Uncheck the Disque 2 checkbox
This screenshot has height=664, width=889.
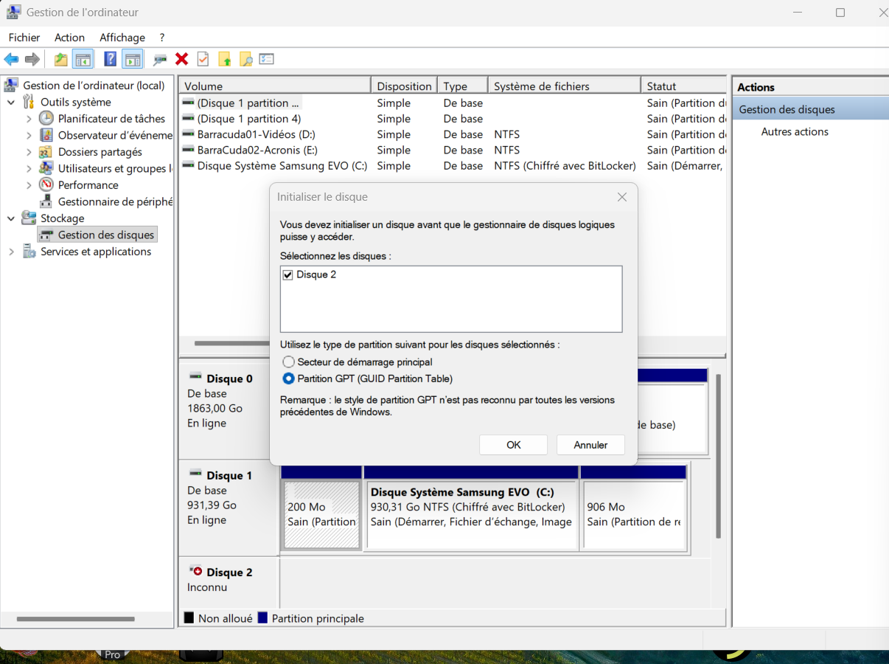click(x=288, y=274)
